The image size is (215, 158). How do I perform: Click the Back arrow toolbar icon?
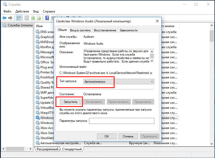point(4,18)
